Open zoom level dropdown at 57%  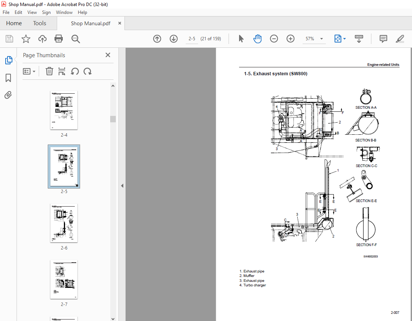pyautogui.click(x=321, y=39)
